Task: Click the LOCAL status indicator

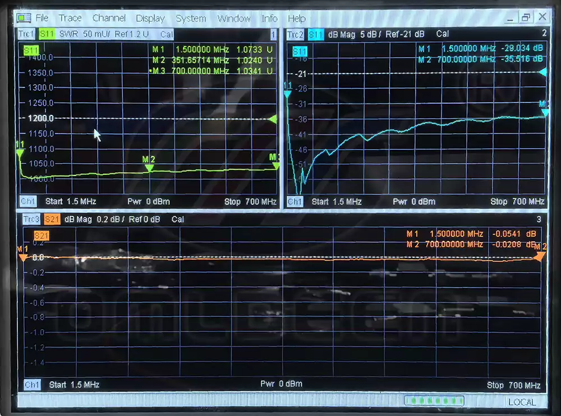Action: 522,402
